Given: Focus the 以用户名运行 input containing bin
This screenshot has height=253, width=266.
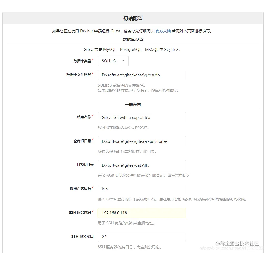Looking at the screenshot, I should (142, 189).
